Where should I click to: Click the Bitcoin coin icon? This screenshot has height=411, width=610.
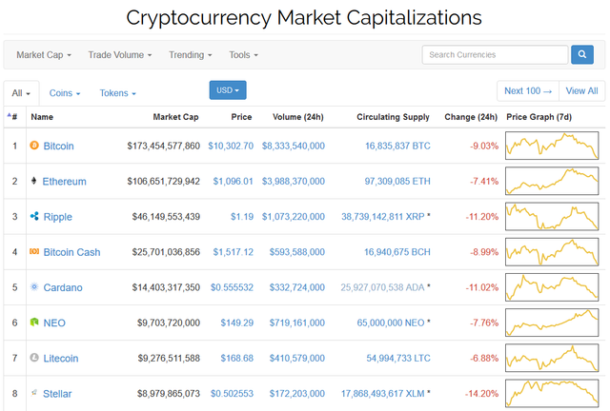pos(35,146)
